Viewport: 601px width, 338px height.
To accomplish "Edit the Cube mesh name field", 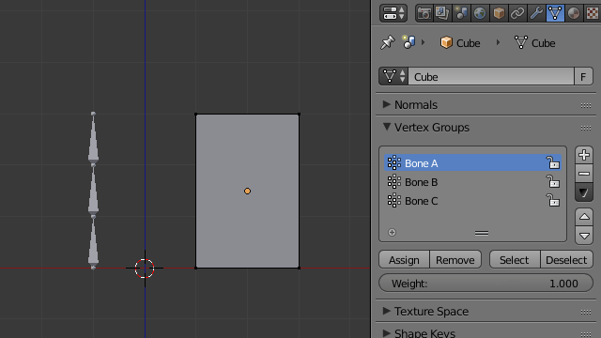I will tap(491, 76).
